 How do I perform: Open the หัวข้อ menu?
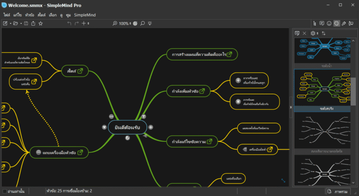point(29,15)
